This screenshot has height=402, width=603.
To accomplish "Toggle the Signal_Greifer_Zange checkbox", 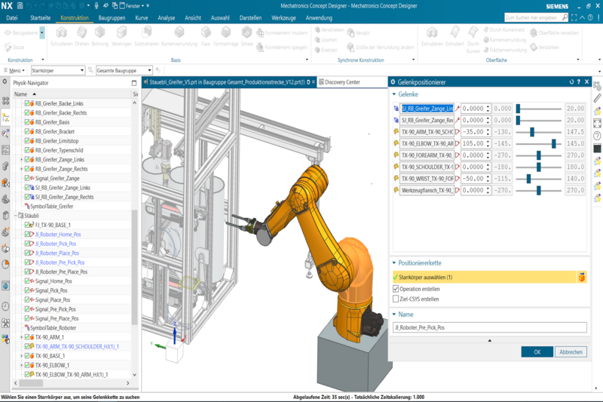I will (x=27, y=178).
